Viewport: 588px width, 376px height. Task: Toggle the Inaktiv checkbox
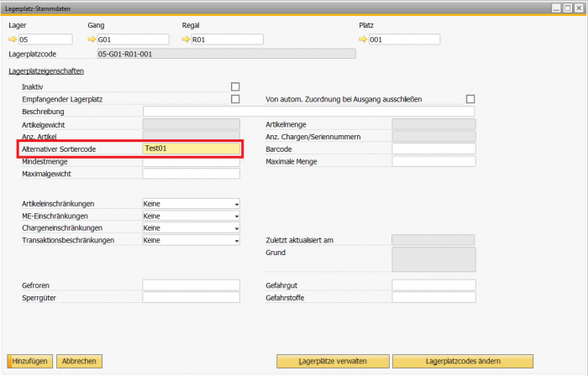(x=235, y=87)
